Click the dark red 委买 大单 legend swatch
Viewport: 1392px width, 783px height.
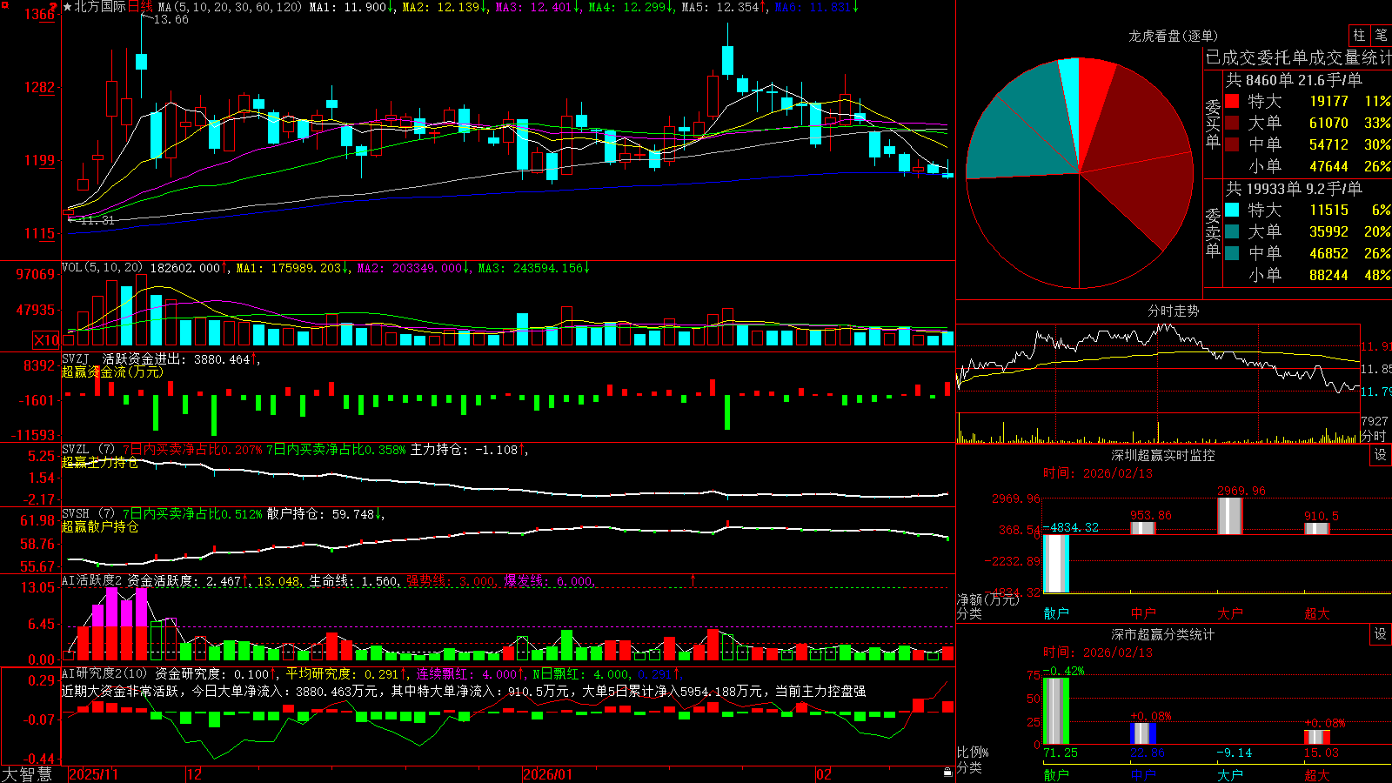click(x=1232, y=123)
